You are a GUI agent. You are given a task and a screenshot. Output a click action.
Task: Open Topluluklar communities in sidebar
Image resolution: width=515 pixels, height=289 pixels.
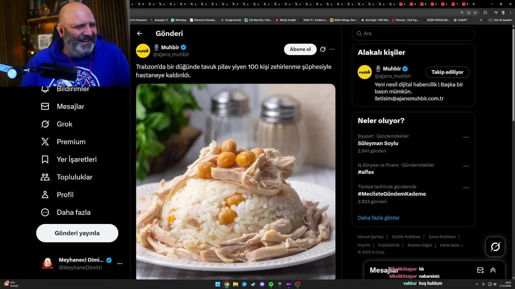pos(67,177)
